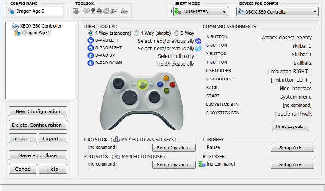Click the 'Pause' L TRIGGER command
Viewport: 325px width, 191px height.
tap(213, 147)
